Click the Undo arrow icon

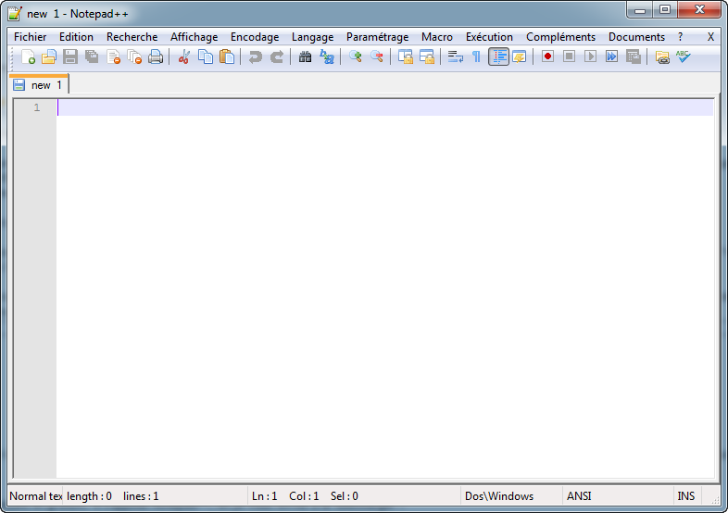click(x=255, y=56)
